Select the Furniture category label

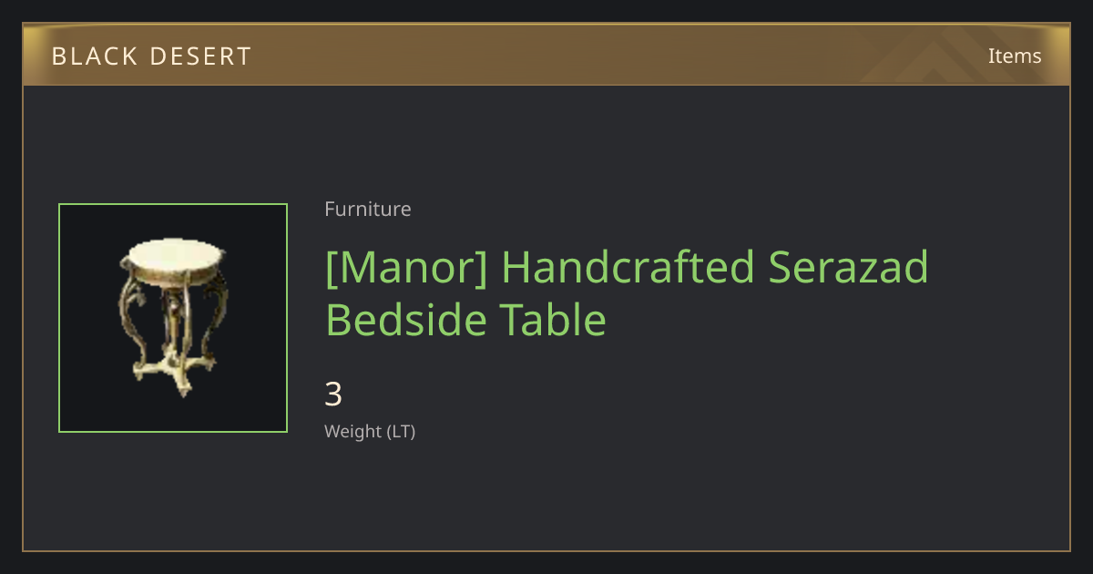[368, 209]
